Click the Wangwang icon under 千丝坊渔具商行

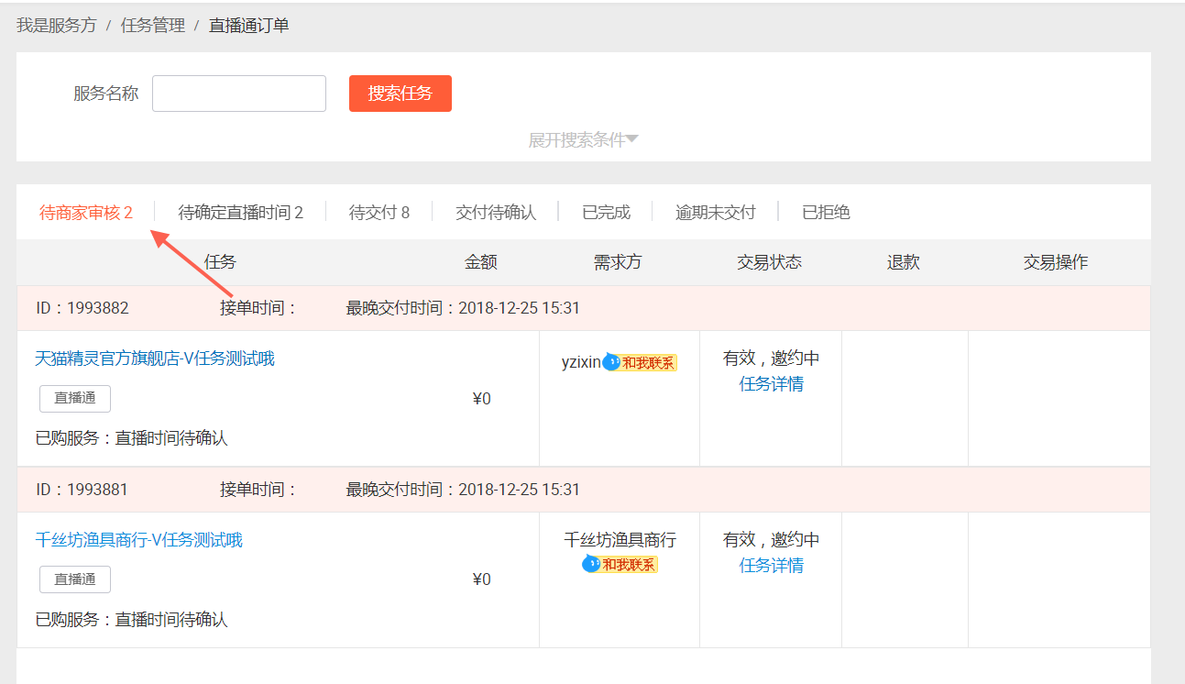[x=591, y=564]
